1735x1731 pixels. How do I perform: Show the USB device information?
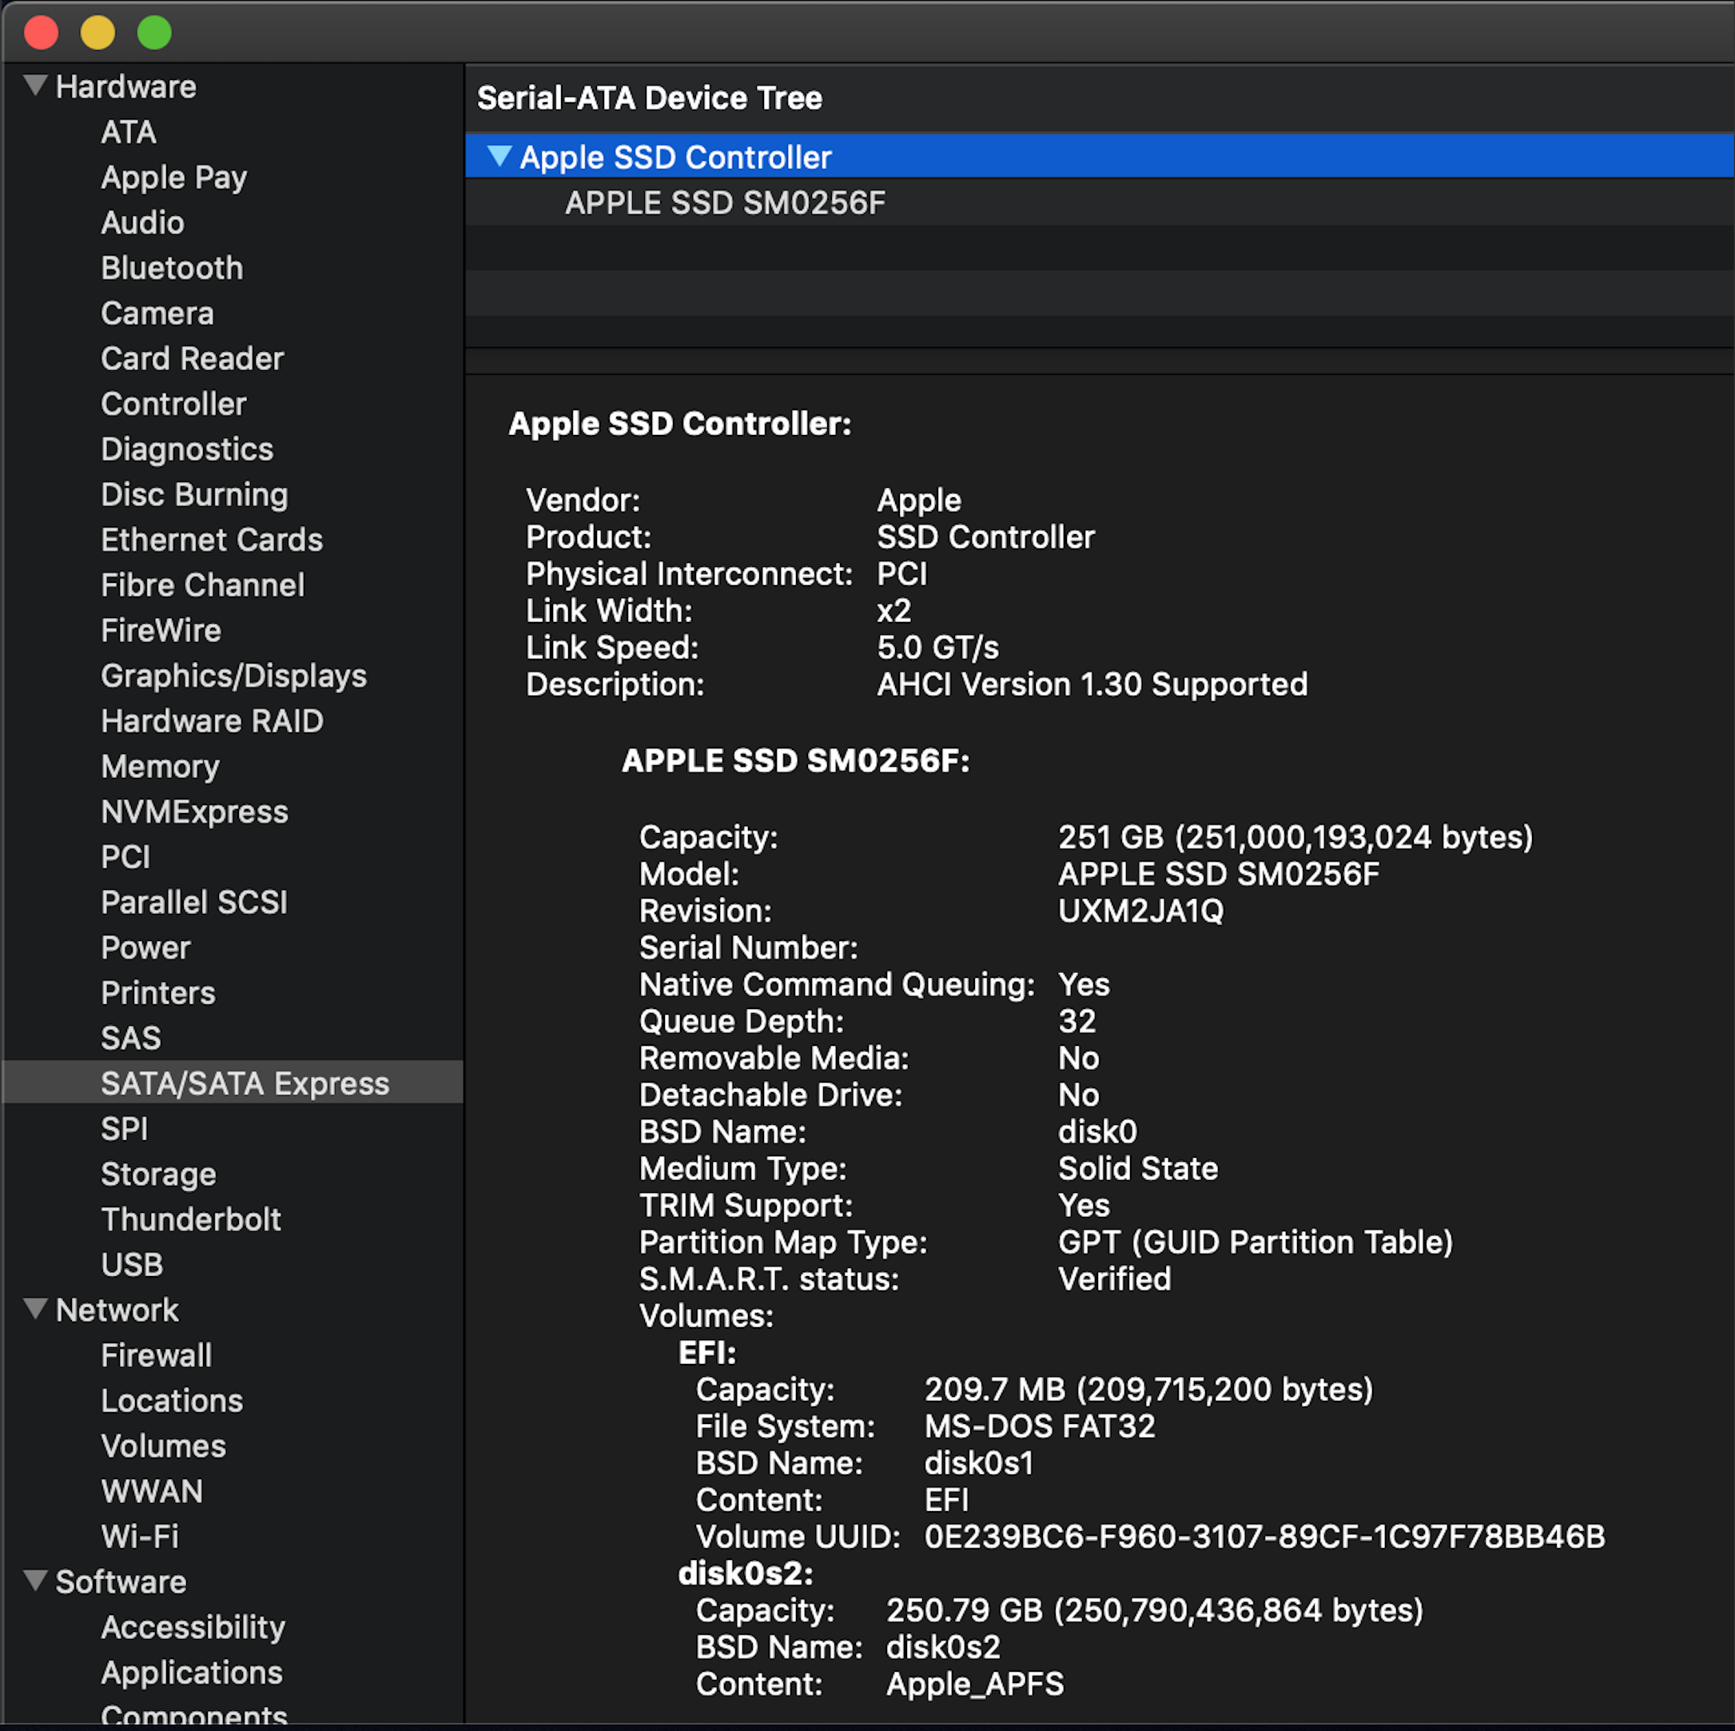[x=132, y=1264]
